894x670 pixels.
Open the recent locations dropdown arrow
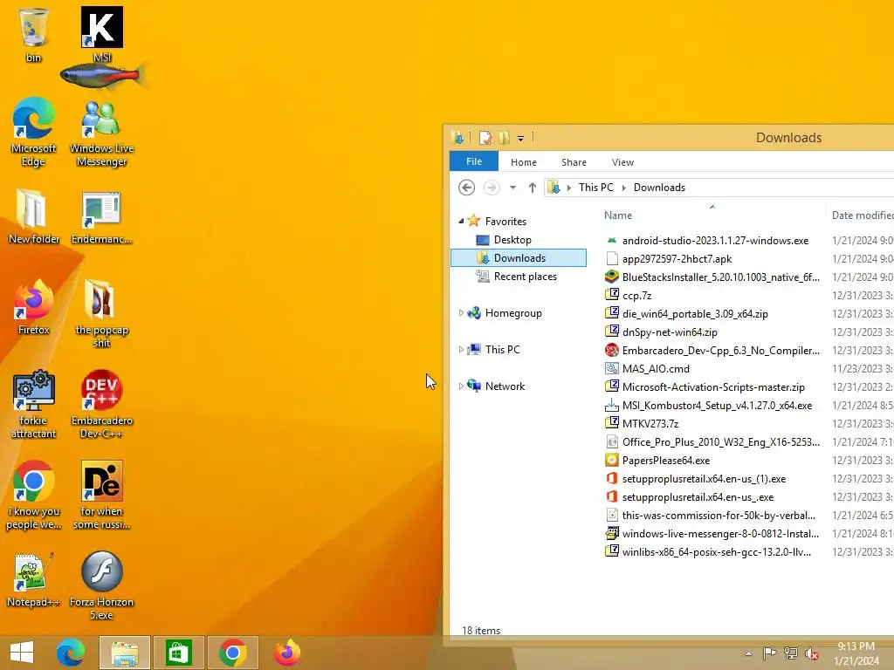coord(512,188)
